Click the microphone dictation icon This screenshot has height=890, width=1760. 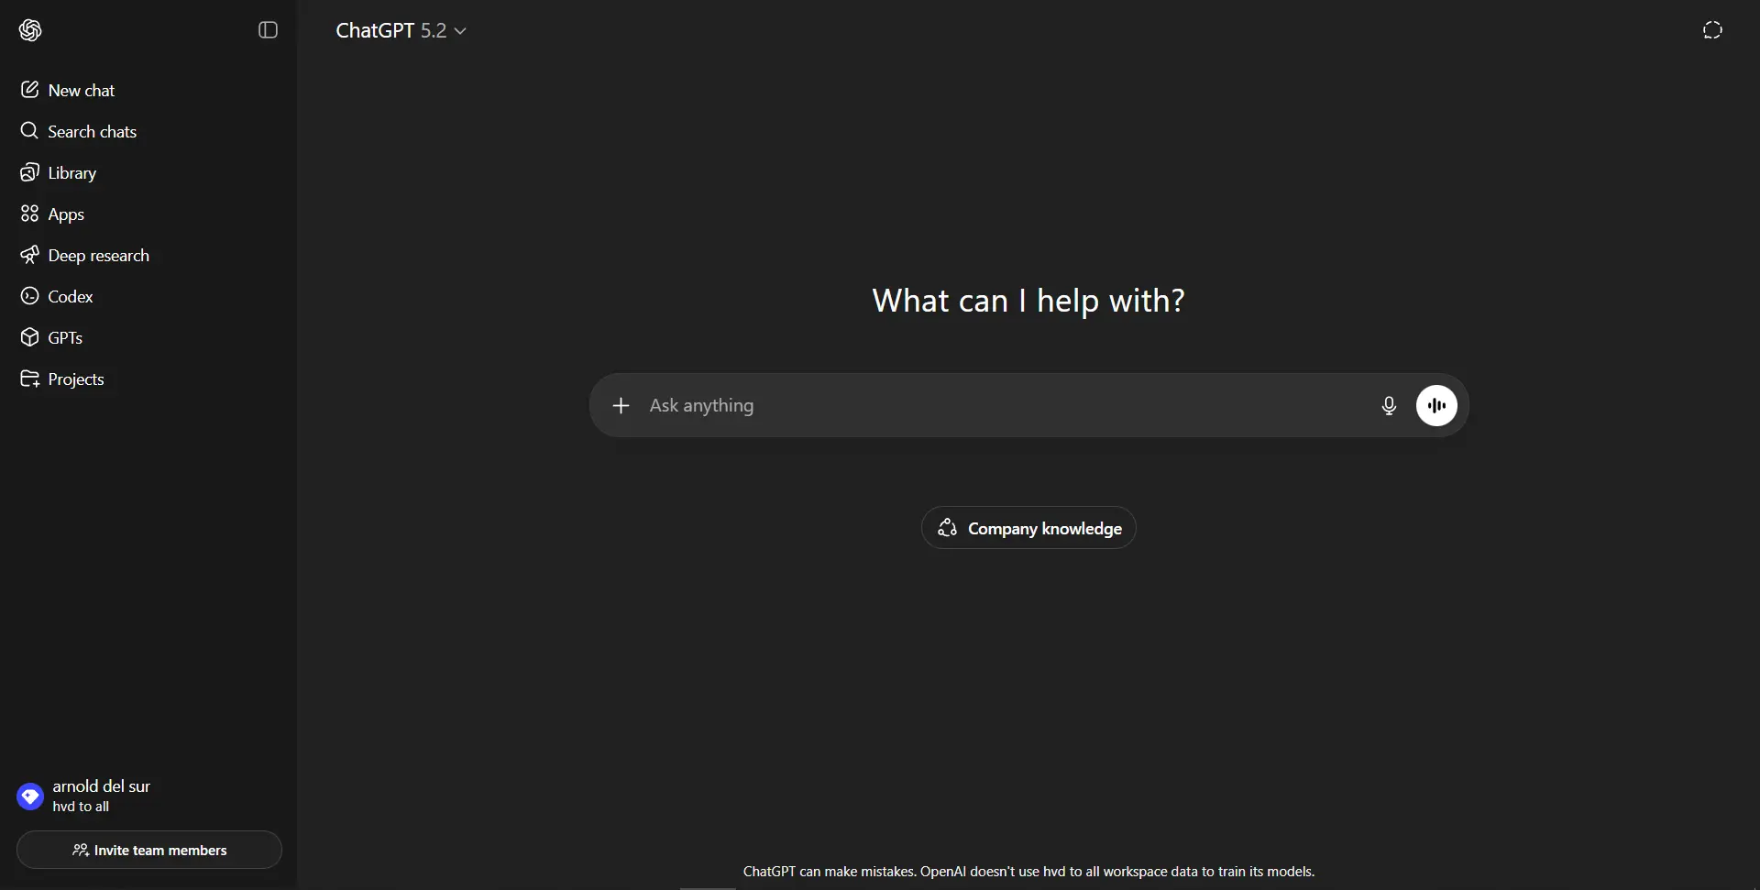coord(1389,405)
